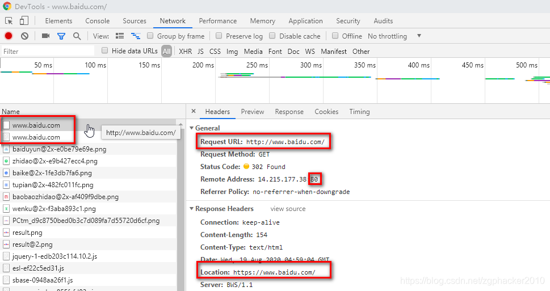Click the wenku@2x png file icon
Screen dimensions: 550x291
click(x=6, y=209)
